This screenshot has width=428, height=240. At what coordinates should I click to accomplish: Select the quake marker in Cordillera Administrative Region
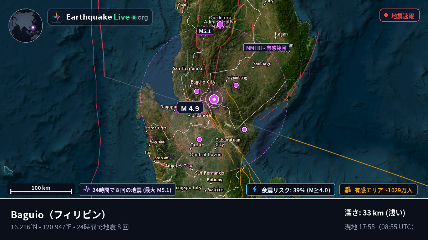pyautogui.click(x=220, y=25)
